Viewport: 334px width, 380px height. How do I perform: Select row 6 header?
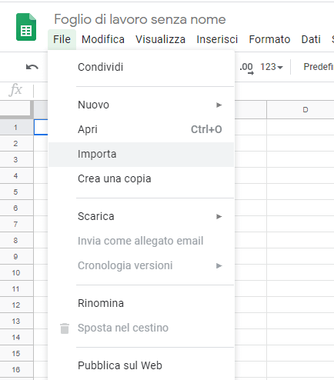pyautogui.click(x=16, y=208)
